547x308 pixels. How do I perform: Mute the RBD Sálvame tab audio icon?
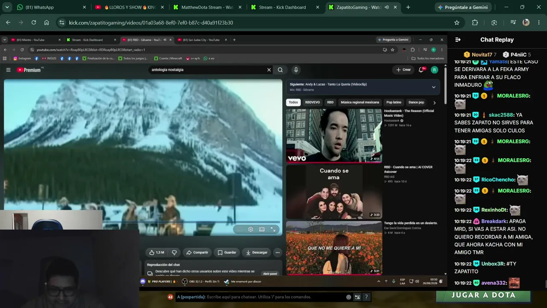point(165,40)
